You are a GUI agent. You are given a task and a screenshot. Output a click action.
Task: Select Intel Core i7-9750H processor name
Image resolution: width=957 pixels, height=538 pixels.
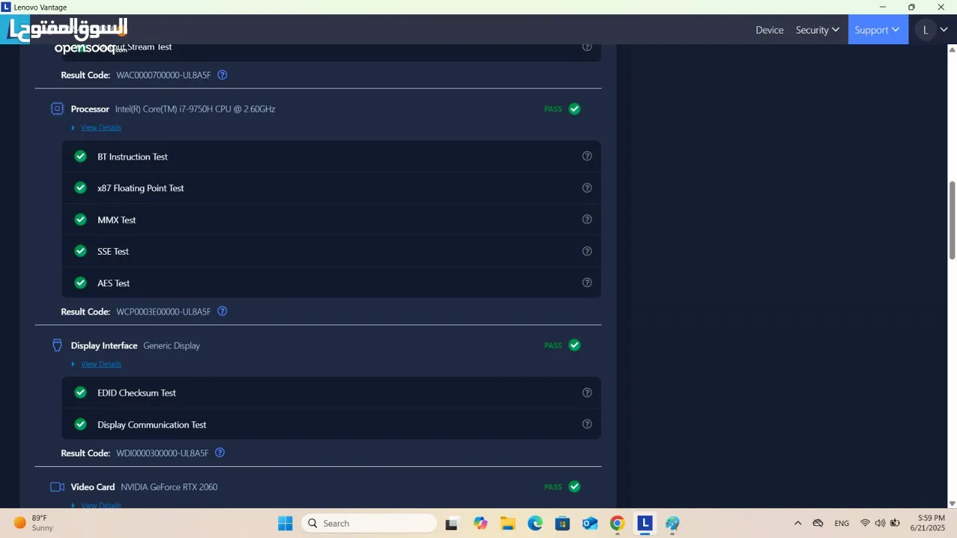195,109
